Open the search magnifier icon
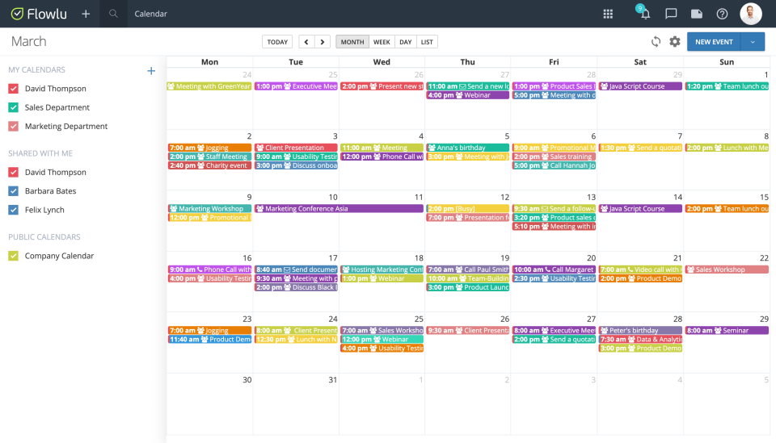 pos(113,14)
